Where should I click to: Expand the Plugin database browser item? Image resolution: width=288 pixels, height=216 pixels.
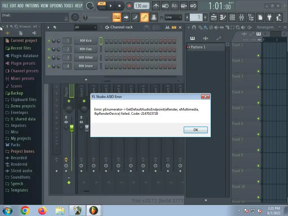point(22,56)
